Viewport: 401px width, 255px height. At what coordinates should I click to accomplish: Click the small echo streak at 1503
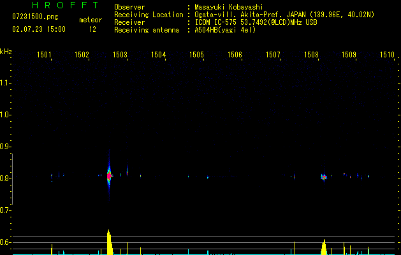127,170
